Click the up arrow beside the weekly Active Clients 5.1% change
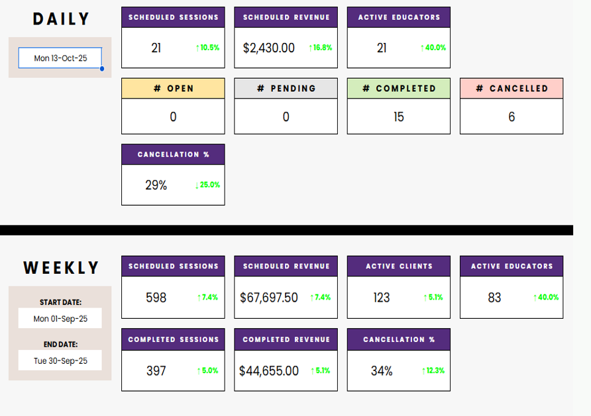591x416 pixels. [x=425, y=298]
